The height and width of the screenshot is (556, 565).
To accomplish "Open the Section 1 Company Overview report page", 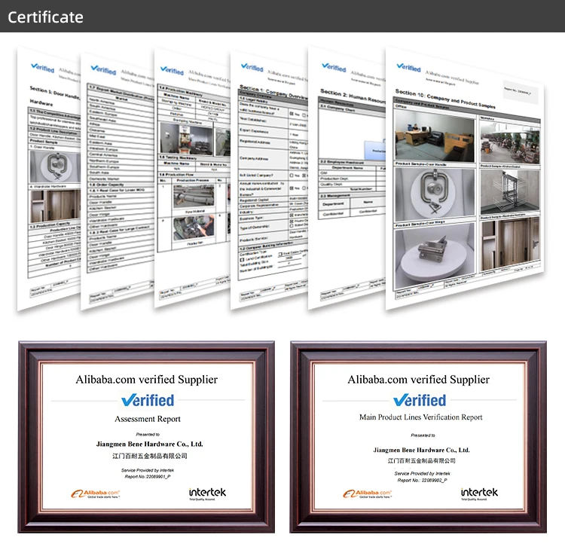I will pos(269,180).
